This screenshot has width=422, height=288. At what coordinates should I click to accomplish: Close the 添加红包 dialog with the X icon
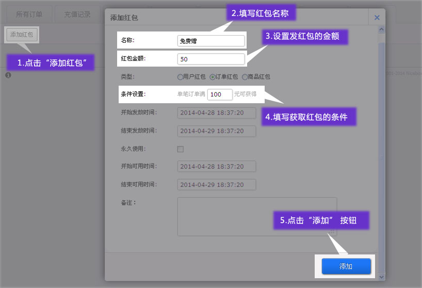click(377, 18)
